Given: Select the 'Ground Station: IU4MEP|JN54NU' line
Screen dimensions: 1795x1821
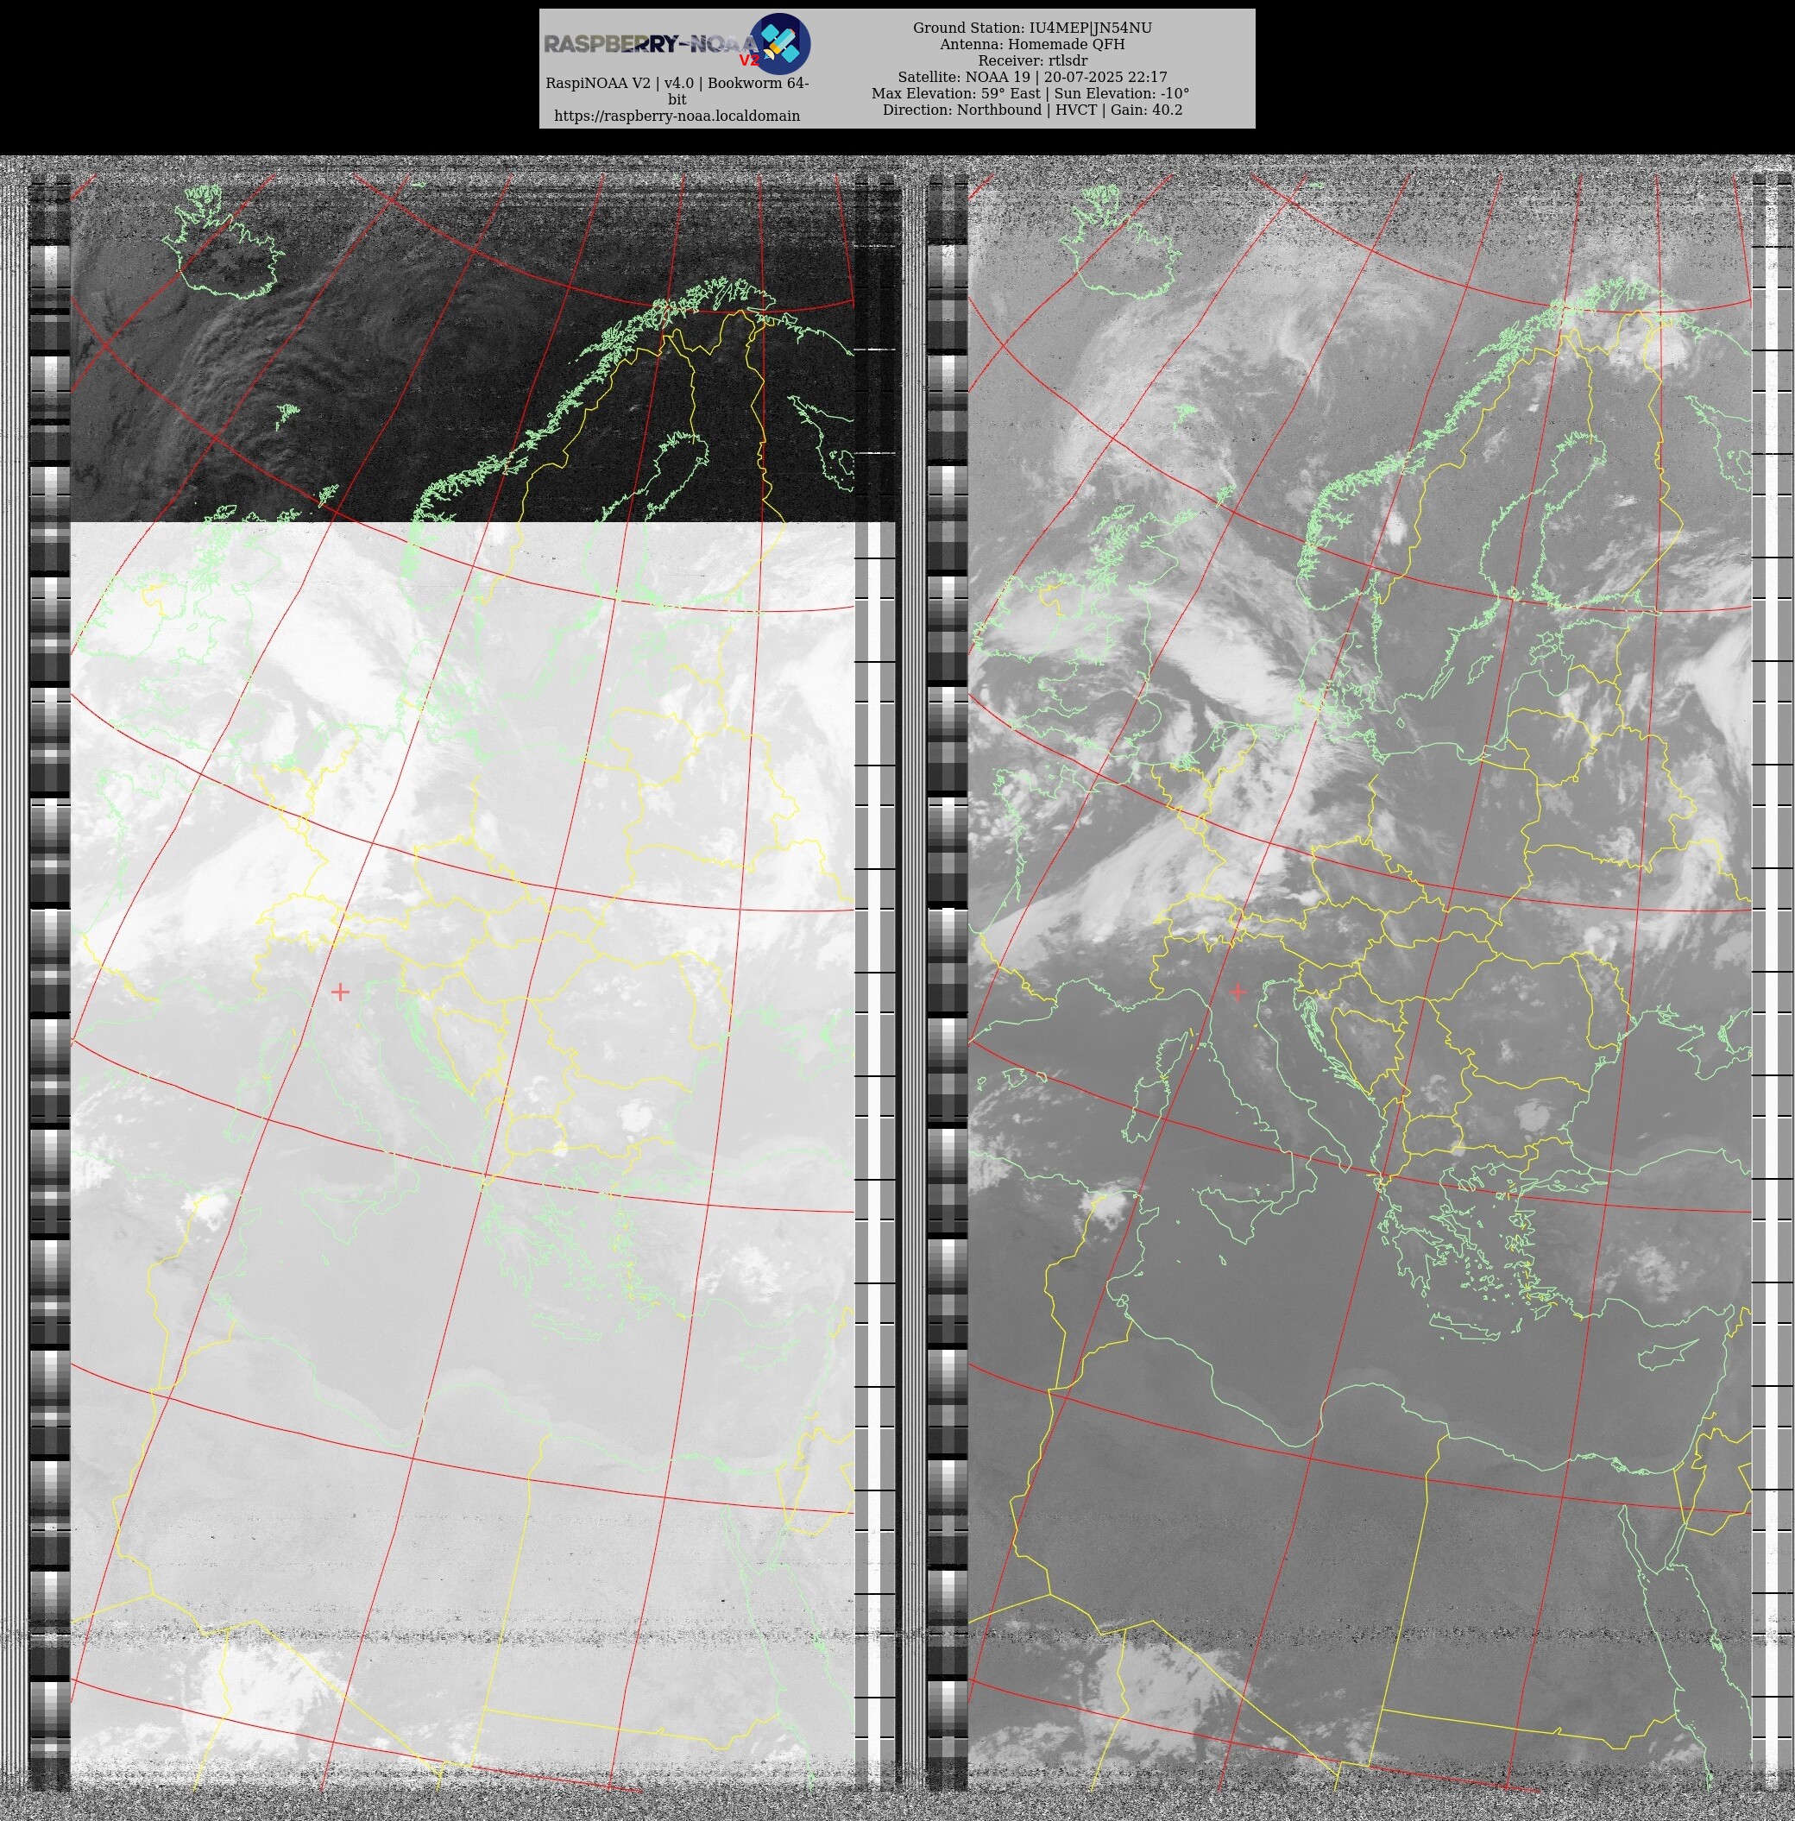Looking at the screenshot, I should [1032, 28].
